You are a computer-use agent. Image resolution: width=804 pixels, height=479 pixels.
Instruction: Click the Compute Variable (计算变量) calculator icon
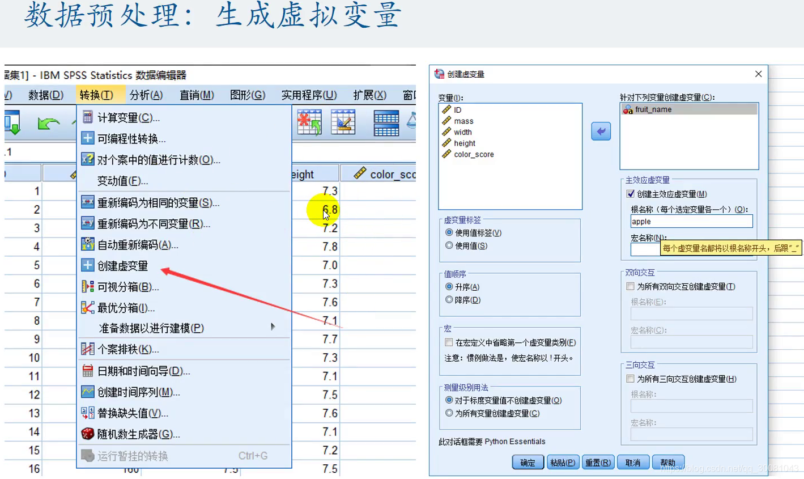(87, 117)
